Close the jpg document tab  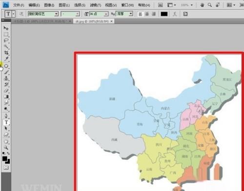click(x=112, y=21)
